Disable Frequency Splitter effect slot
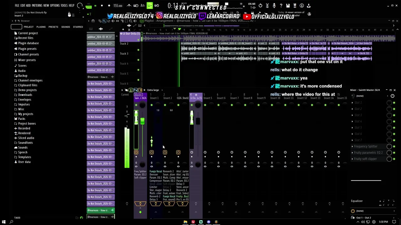Image resolution: width=401 pixels, height=225 pixels. (x=394, y=146)
